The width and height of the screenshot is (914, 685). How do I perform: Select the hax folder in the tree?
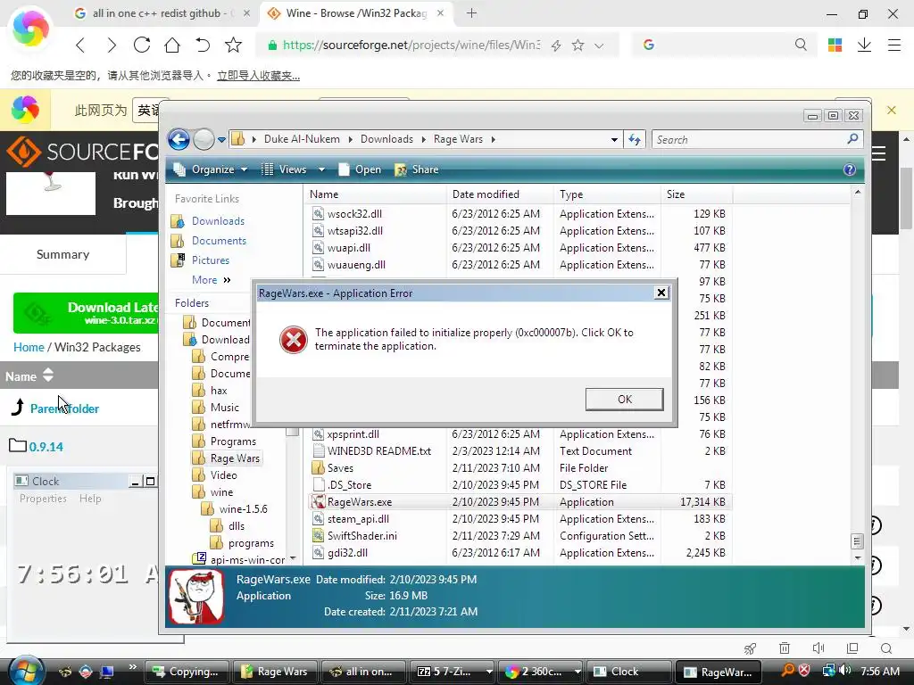pos(219,391)
